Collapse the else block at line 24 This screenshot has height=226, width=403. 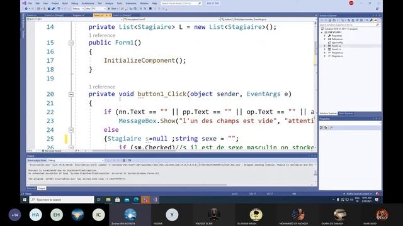click(x=71, y=130)
